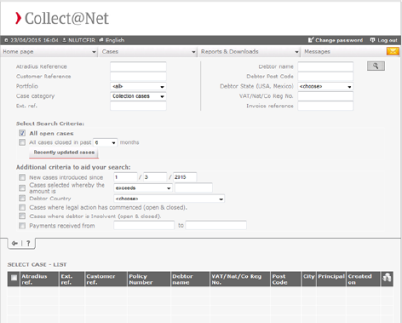Image resolution: width=402 pixels, height=323 pixels.
Task: Click the Payments received from start field
Action: coord(144,225)
